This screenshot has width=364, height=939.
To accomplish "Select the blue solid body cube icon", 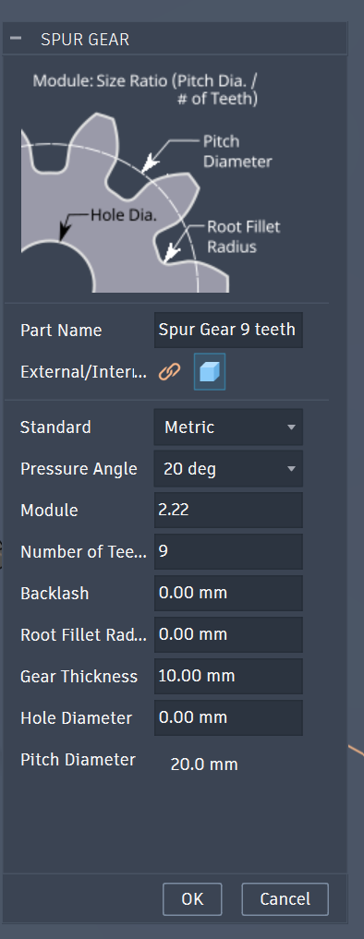I will point(210,372).
